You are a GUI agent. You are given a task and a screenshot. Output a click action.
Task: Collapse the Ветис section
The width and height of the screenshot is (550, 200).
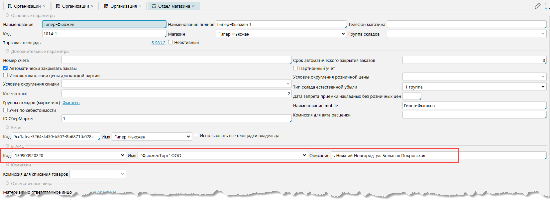7,127
